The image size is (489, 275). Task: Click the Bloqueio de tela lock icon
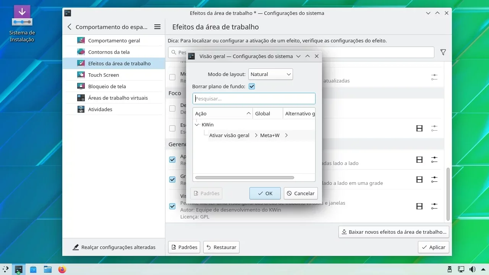click(x=81, y=86)
